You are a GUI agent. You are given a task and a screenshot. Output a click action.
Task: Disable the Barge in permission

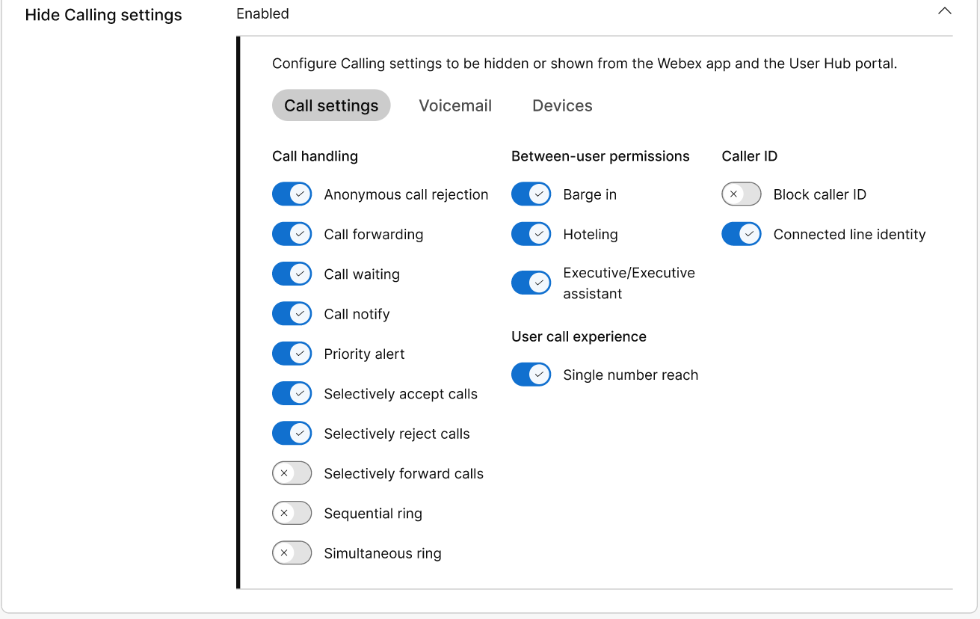(x=531, y=194)
